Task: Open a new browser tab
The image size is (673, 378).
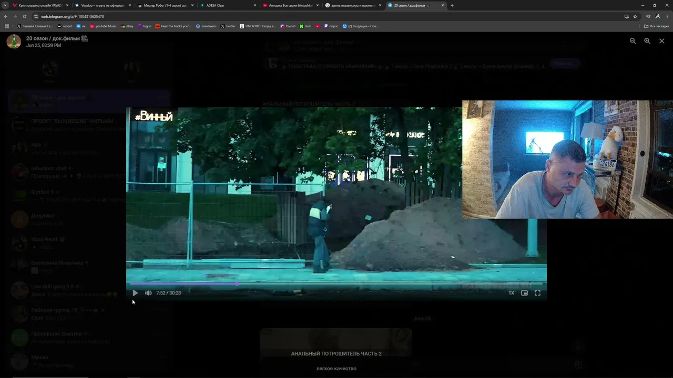Action: tap(452, 5)
